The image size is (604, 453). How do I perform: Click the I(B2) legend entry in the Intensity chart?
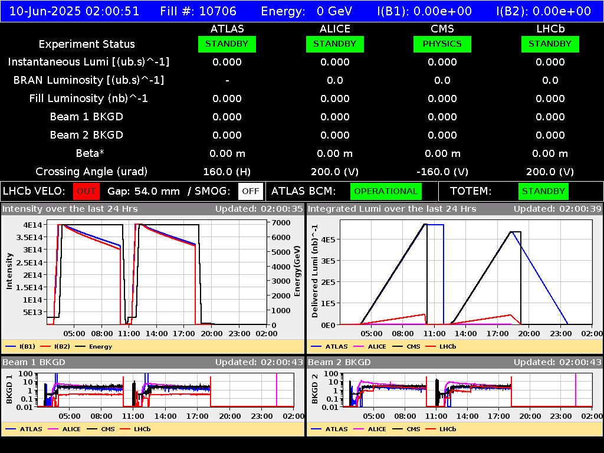55,347
